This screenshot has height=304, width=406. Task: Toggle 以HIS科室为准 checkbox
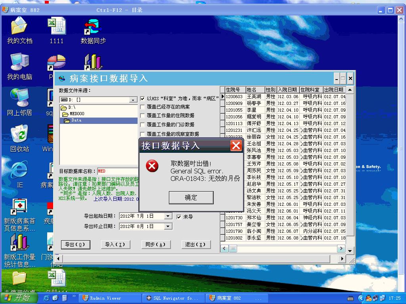point(142,99)
